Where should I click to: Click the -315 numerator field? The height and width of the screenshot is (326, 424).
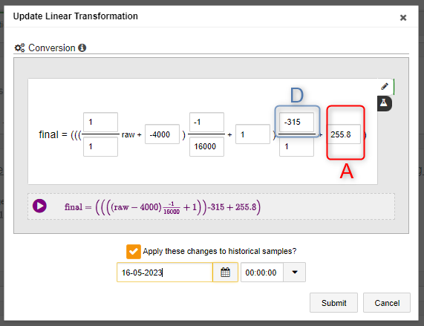click(x=296, y=122)
